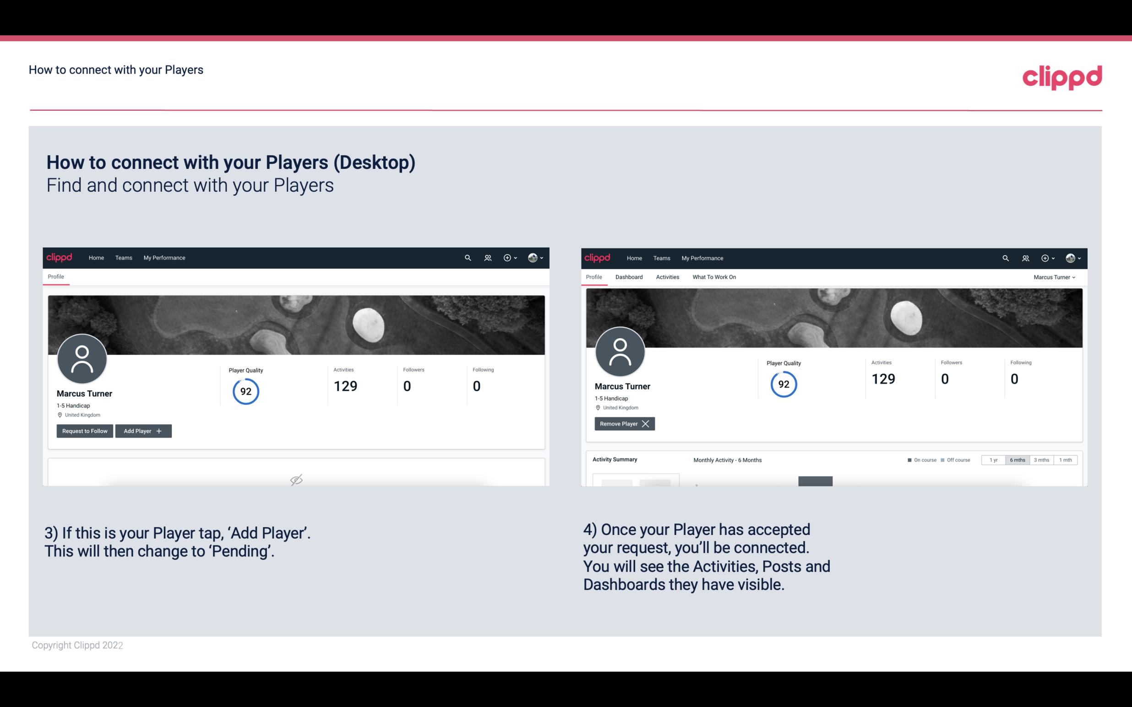Click 'Add Player' button on left panel
The image size is (1132, 707).
tap(143, 430)
